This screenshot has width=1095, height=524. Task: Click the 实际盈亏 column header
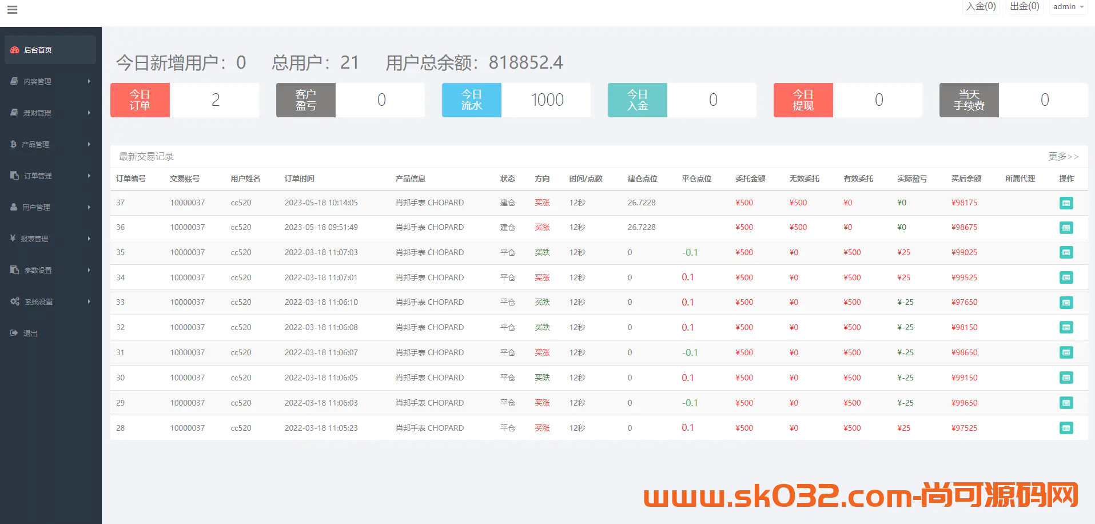point(912,178)
